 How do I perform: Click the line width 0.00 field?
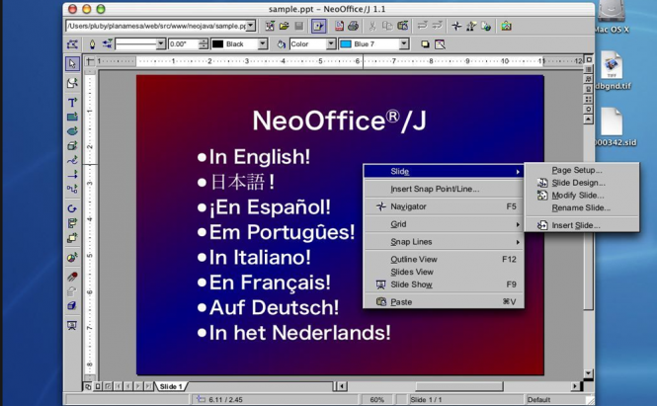pos(184,44)
